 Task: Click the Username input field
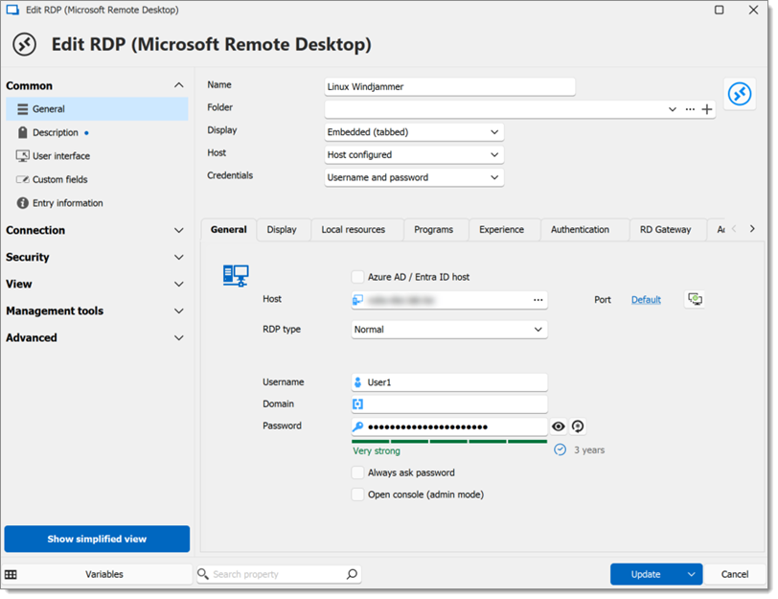[449, 382]
